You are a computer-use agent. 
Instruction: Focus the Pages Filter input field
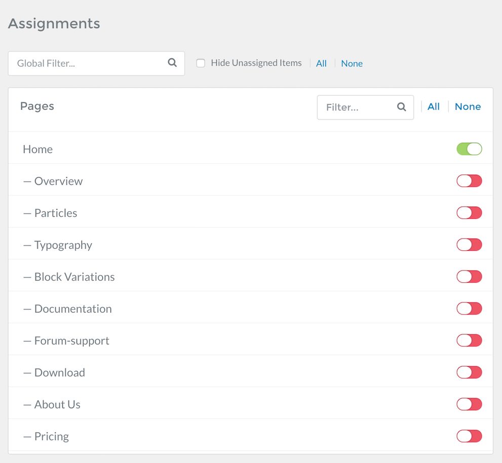pos(365,107)
